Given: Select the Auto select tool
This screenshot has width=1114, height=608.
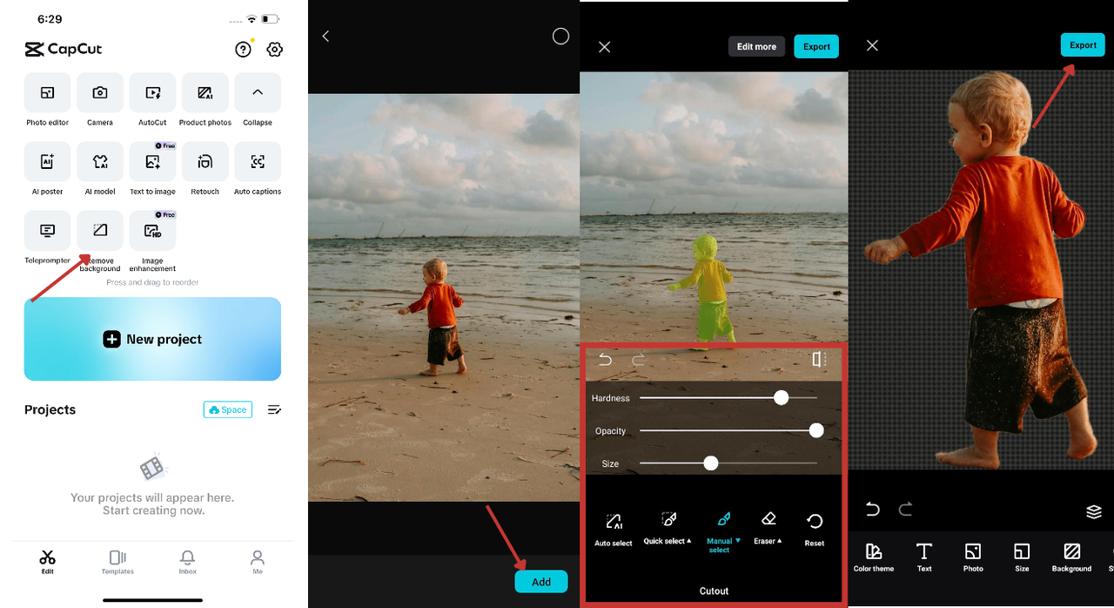Looking at the screenshot, I should click(614, 529).
